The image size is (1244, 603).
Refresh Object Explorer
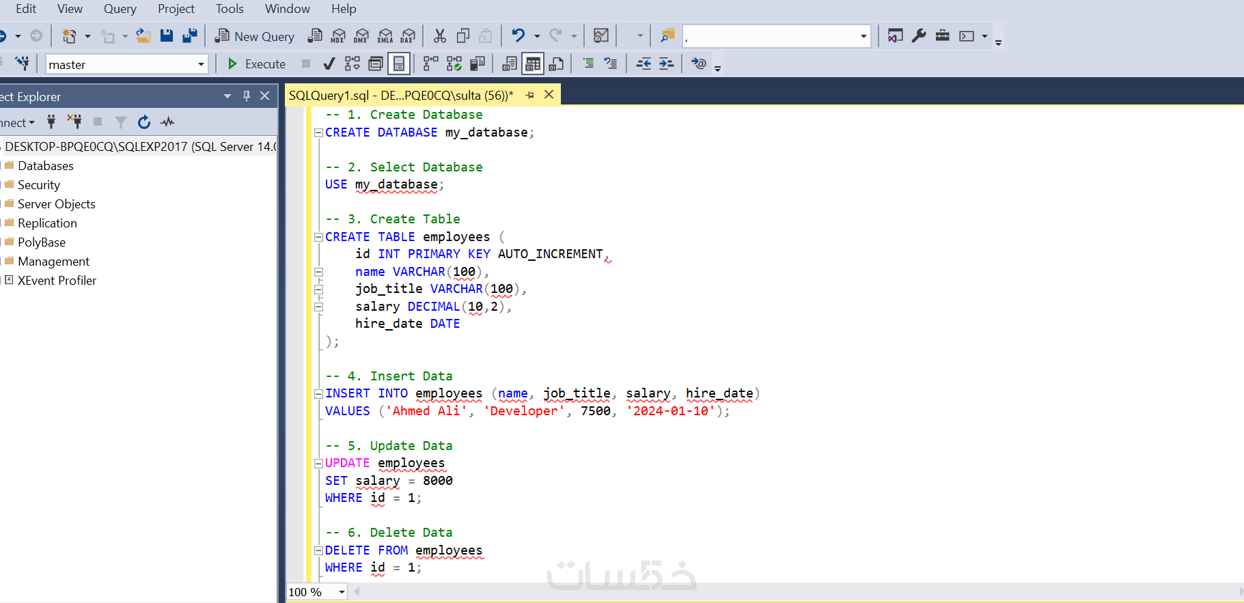click(x=143, y=122)
